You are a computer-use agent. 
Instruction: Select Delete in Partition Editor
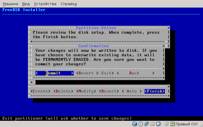tap(63, 91)
